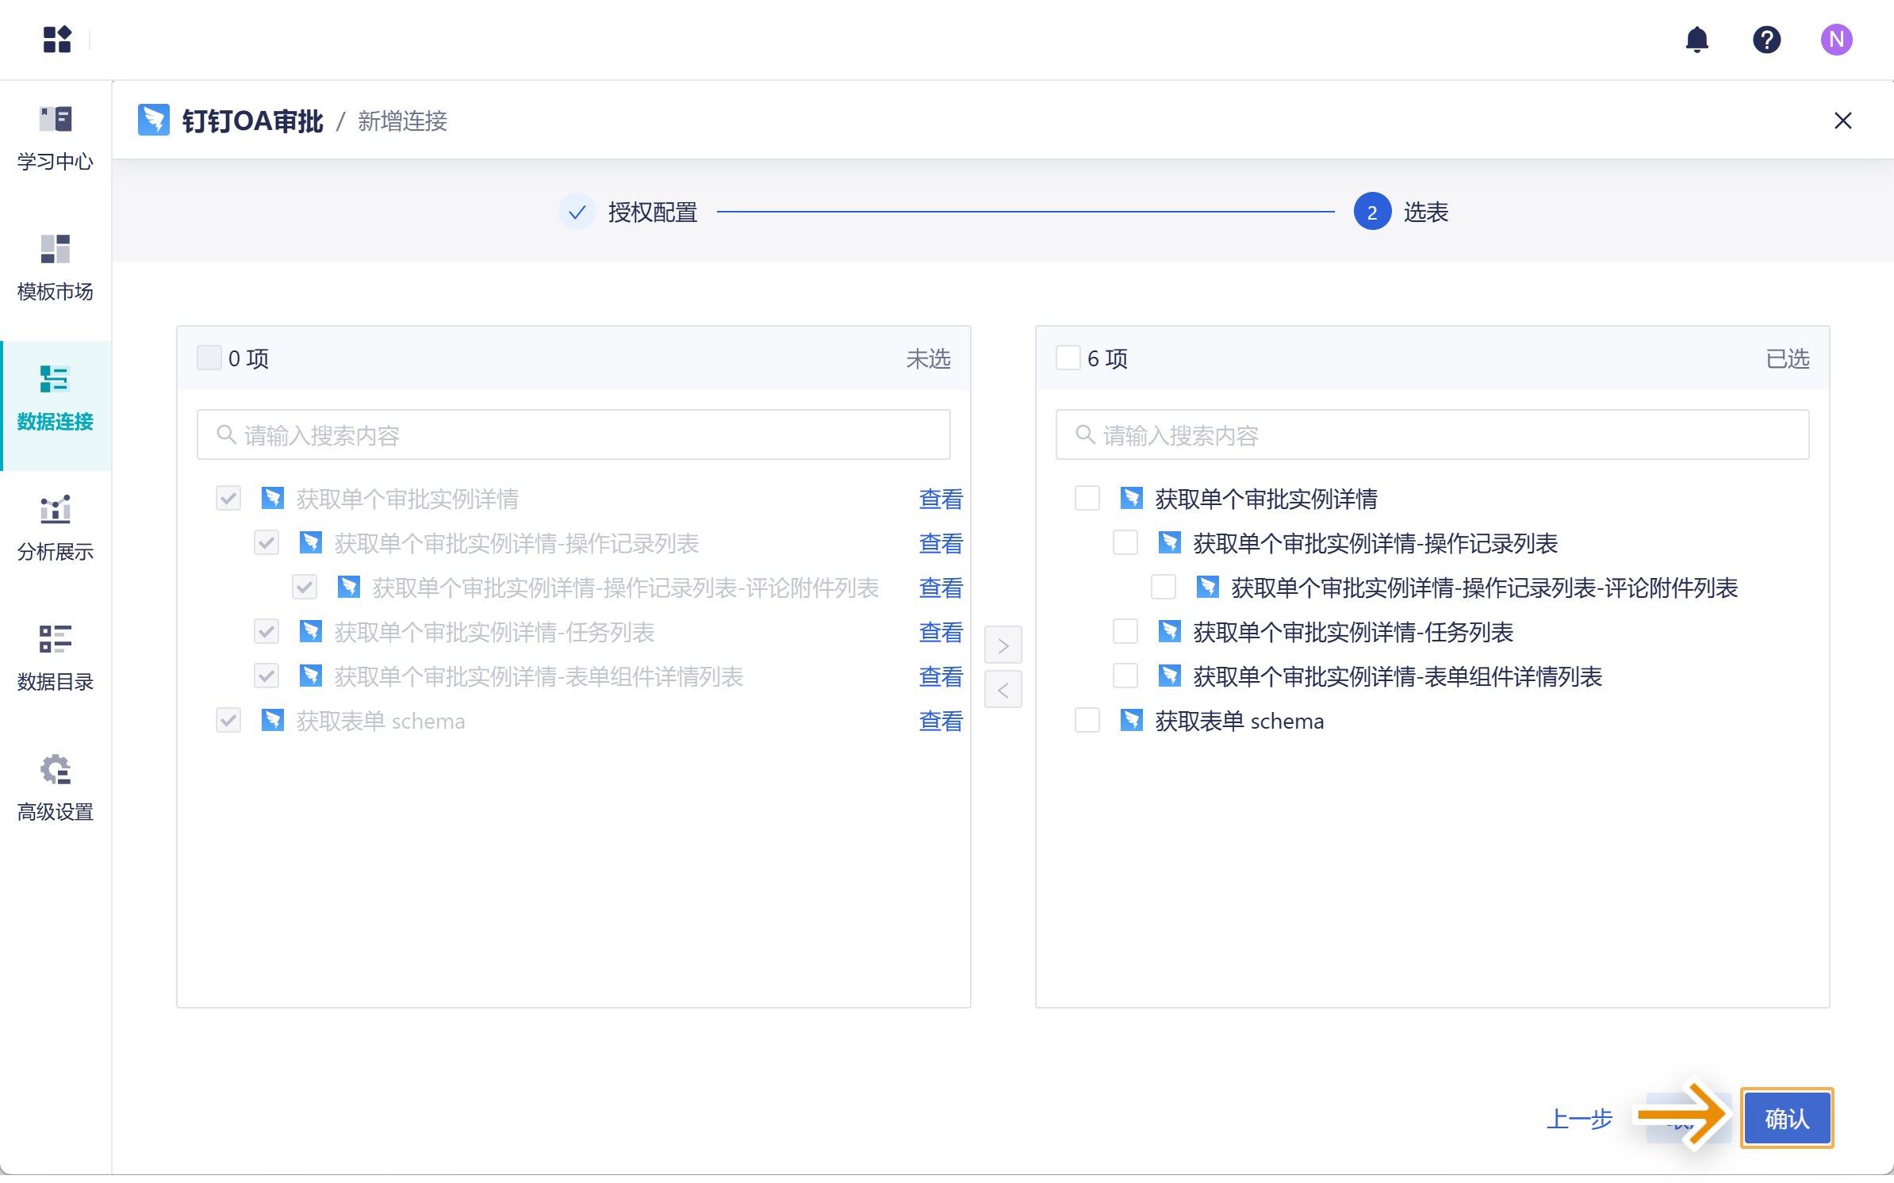Click the app grid logo icon

tap(57, 39)
